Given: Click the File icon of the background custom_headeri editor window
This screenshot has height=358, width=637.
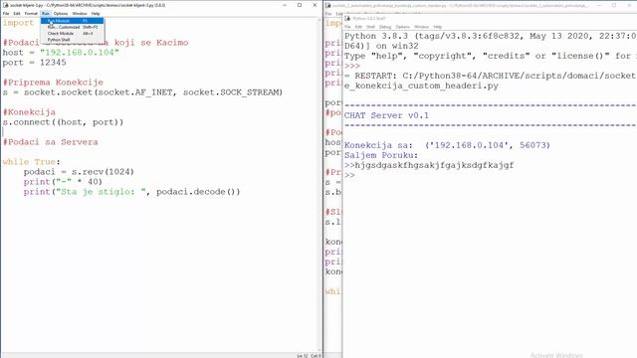Looking at the screenshot, I should (328, 6).
